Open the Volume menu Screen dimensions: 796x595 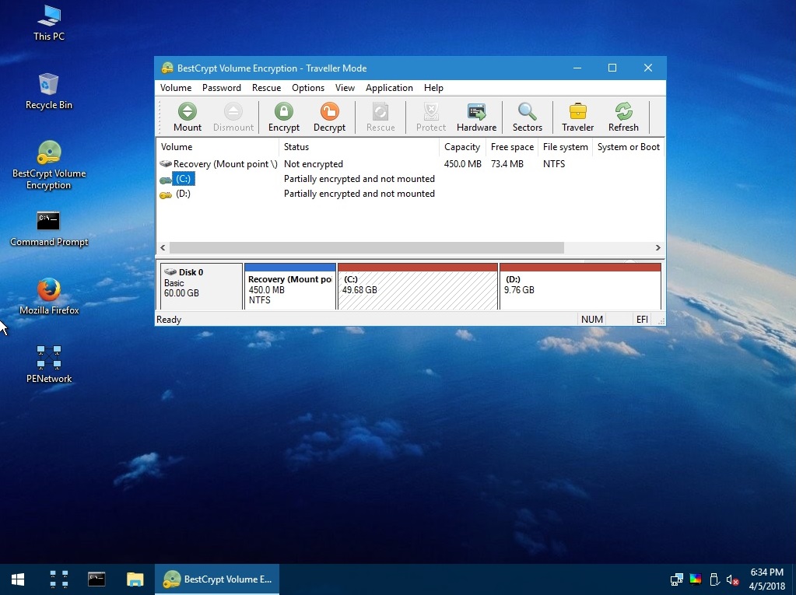[x=176, y=88]
